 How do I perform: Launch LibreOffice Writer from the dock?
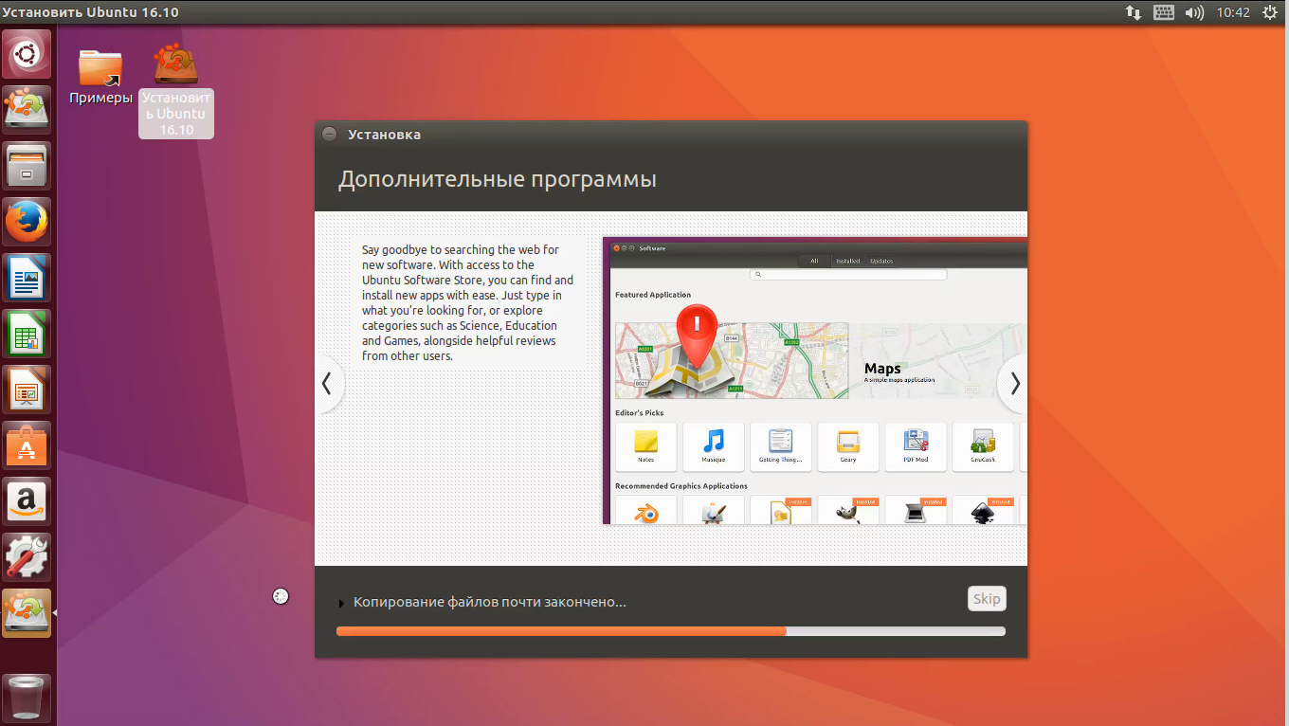[x=27, y=279]
